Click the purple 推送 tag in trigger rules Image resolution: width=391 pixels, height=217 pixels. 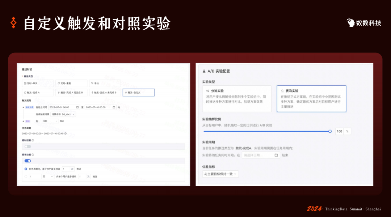coord(28,121)
